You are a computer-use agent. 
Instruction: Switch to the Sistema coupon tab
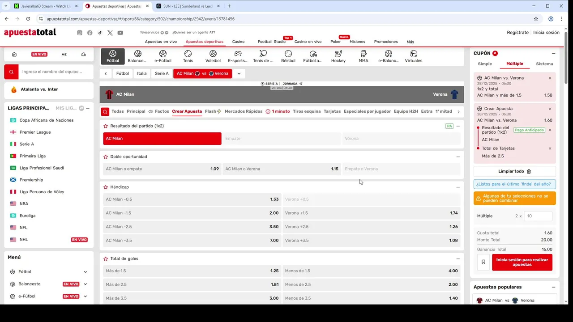coord(544,64)
